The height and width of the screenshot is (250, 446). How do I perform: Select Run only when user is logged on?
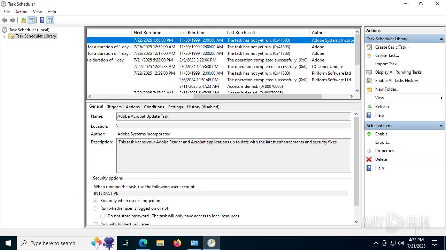point(95,201)
